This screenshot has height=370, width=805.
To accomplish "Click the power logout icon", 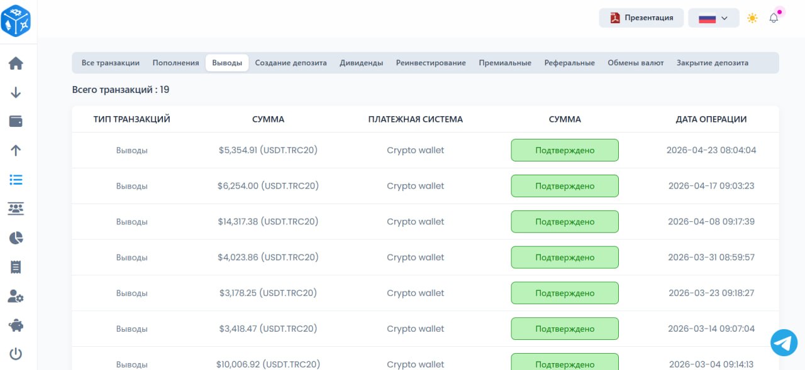I will pos(16,354).
